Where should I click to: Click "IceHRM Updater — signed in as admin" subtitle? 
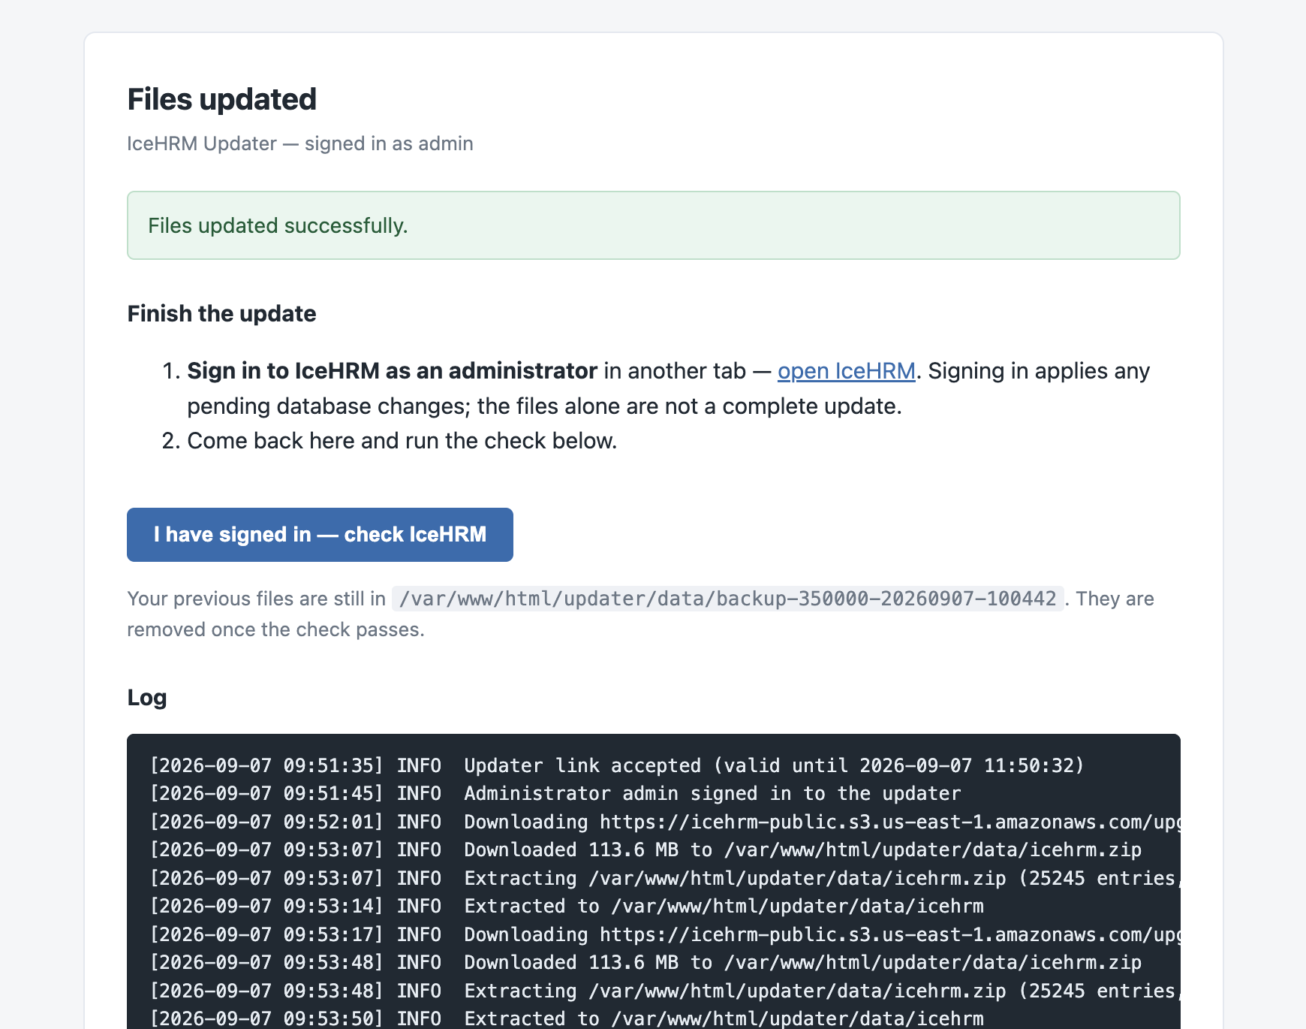click(300, 143)
